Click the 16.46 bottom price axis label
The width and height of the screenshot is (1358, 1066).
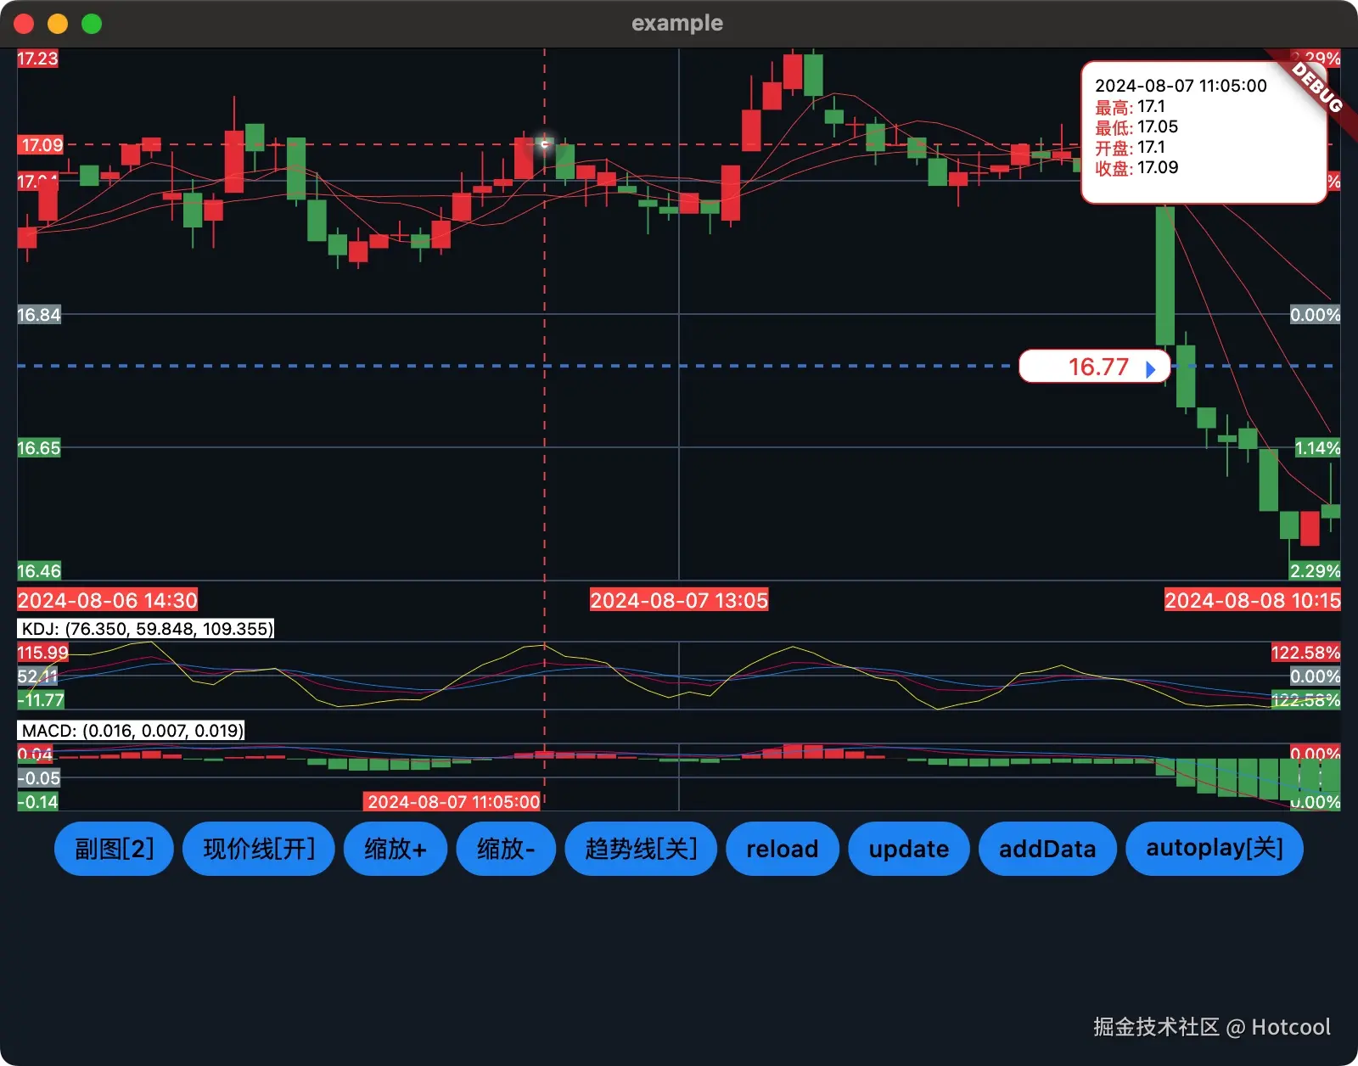tap(39, 571)
